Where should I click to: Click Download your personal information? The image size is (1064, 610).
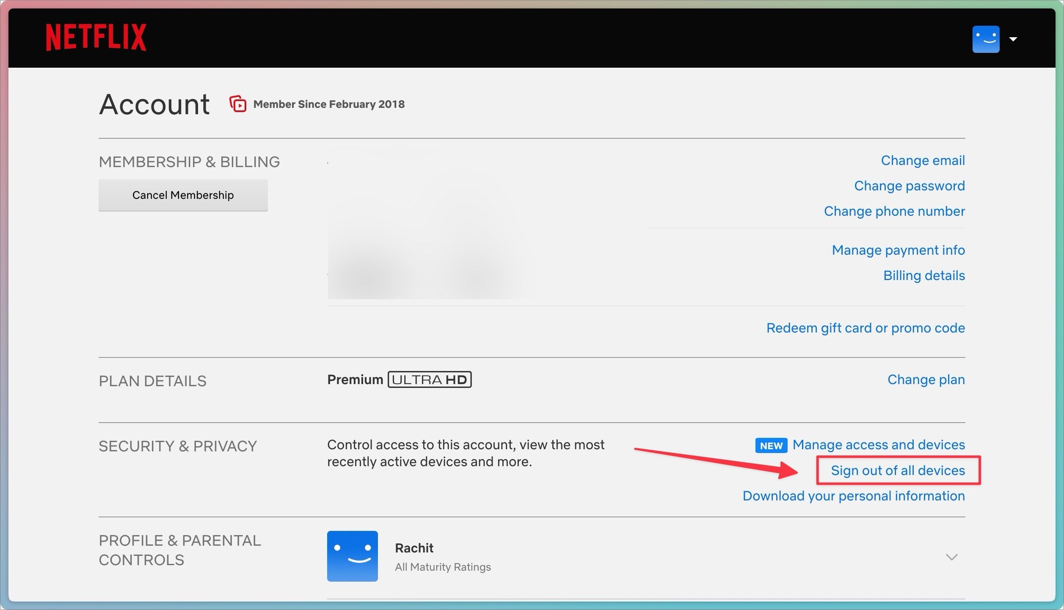click(x=853, y=496)
